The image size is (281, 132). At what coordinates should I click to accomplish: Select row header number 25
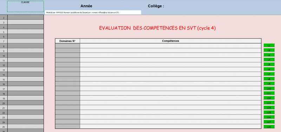[x=4, y=127]
